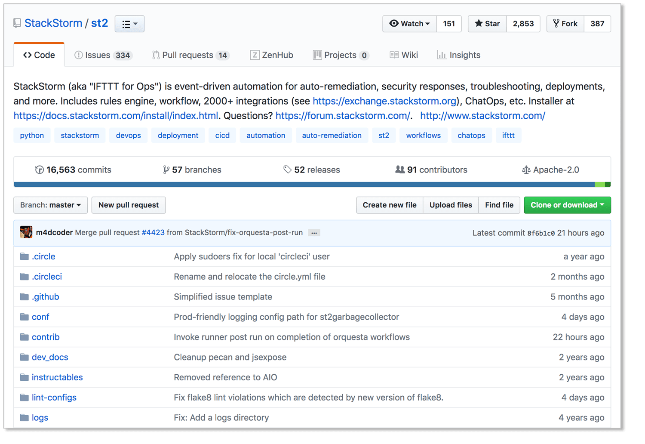Expand the Clone or download menu
The height and width of the screenshot is (444, 645).
point(567,205)
